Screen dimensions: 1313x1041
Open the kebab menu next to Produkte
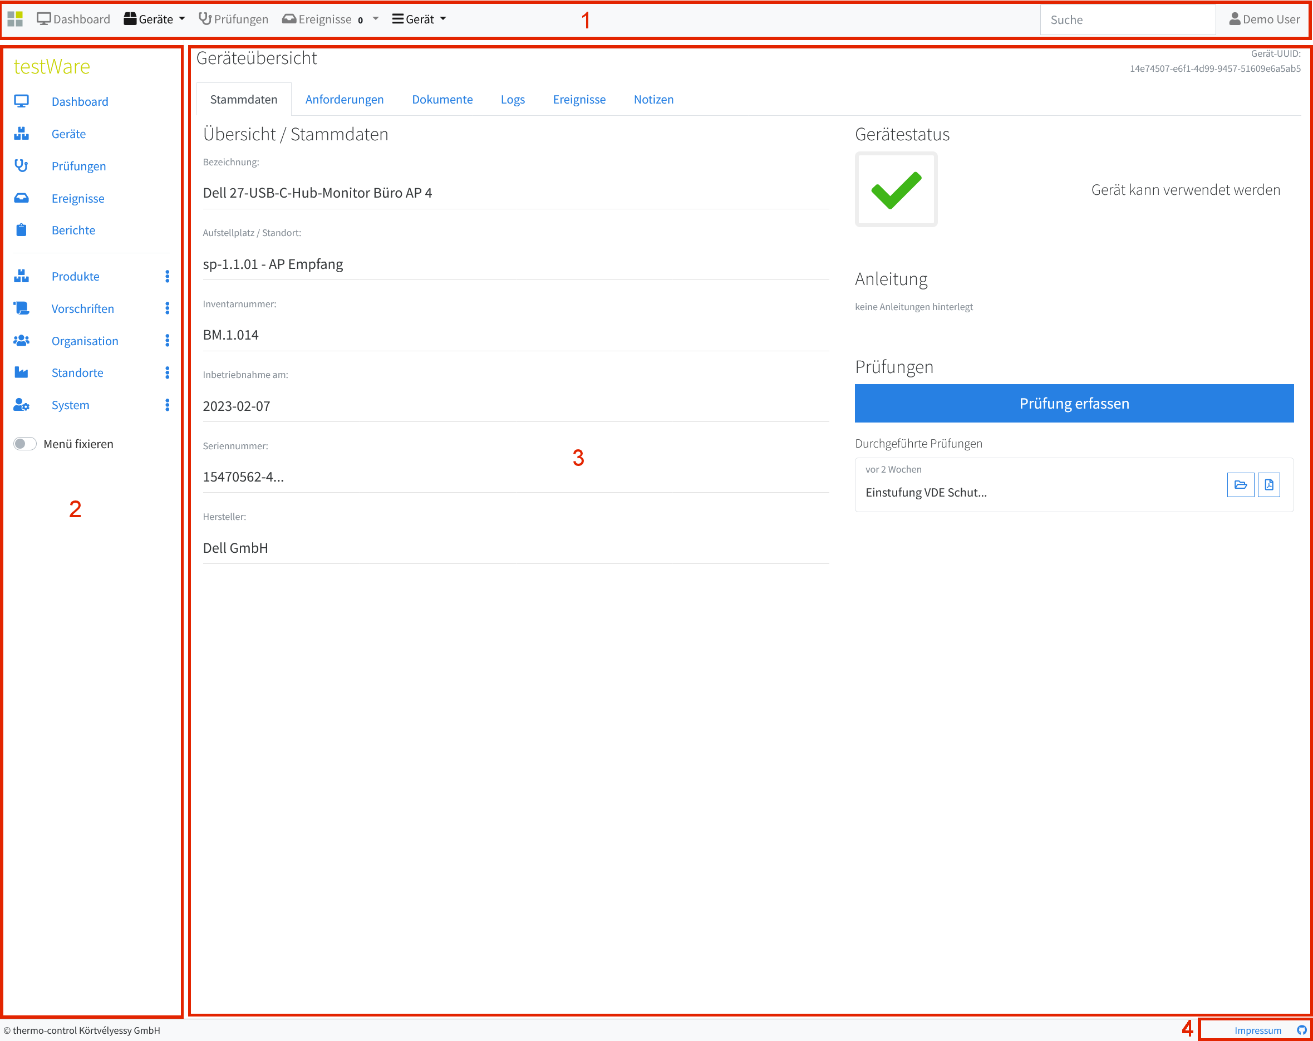point(167,276)
